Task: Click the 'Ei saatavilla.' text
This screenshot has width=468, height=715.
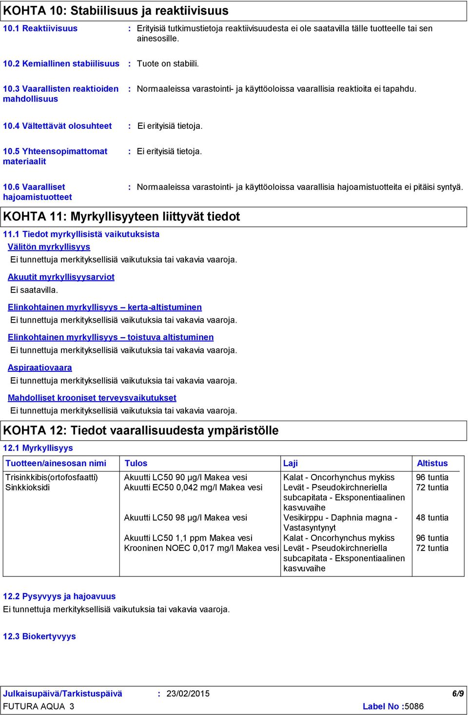Action: pyautogui.click(x=34, y=290)
